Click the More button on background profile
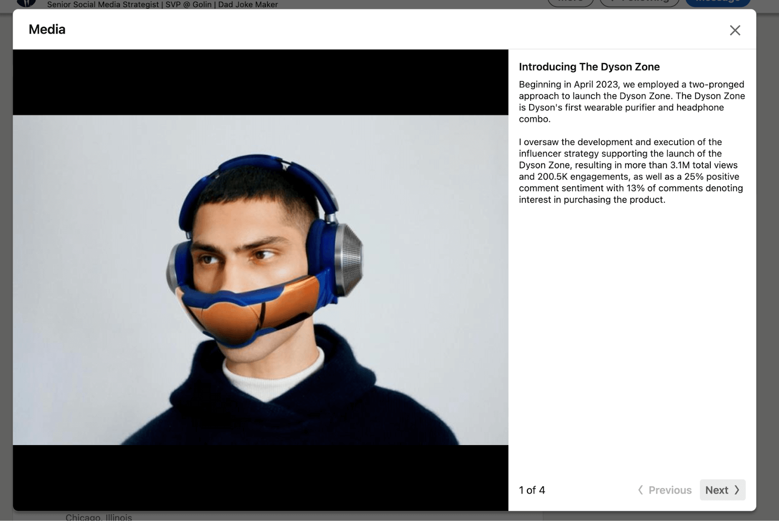The image size is (779, 521). pos(571,2)
